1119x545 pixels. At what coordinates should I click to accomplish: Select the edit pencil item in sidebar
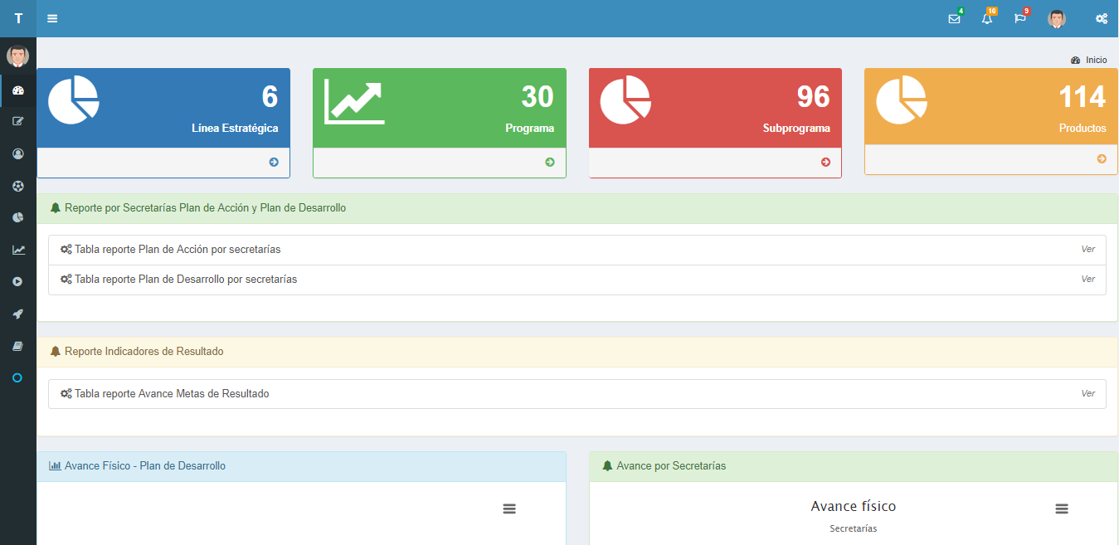point(17,122)
